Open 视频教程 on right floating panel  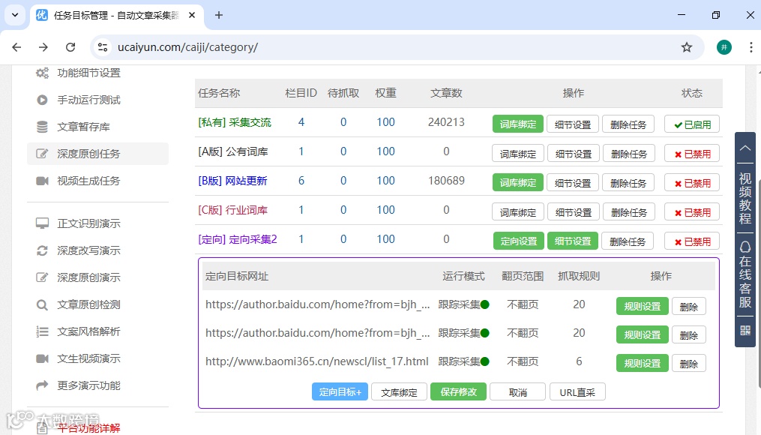pos(745,198)
